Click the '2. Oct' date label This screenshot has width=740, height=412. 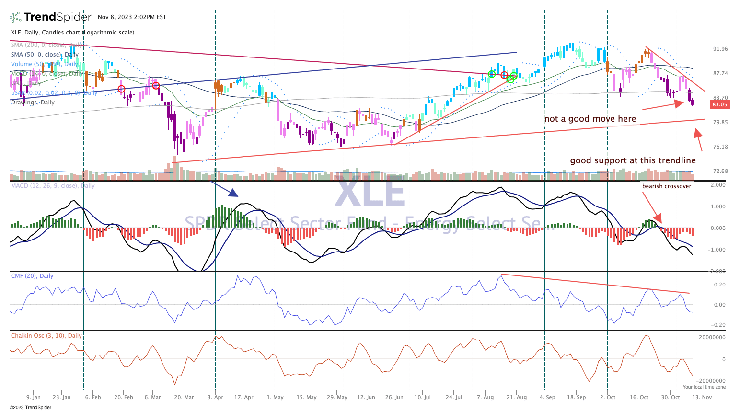point(608,397)
